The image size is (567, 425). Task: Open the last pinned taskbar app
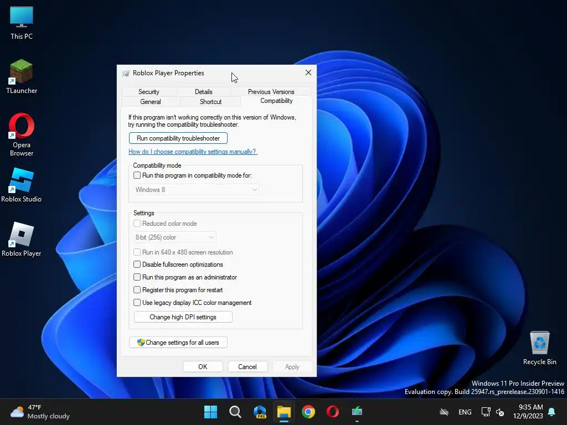click(x=357, y=412)
